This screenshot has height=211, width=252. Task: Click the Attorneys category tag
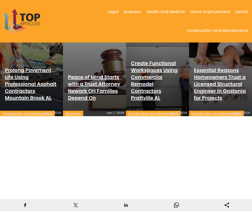tap(73, 114)
